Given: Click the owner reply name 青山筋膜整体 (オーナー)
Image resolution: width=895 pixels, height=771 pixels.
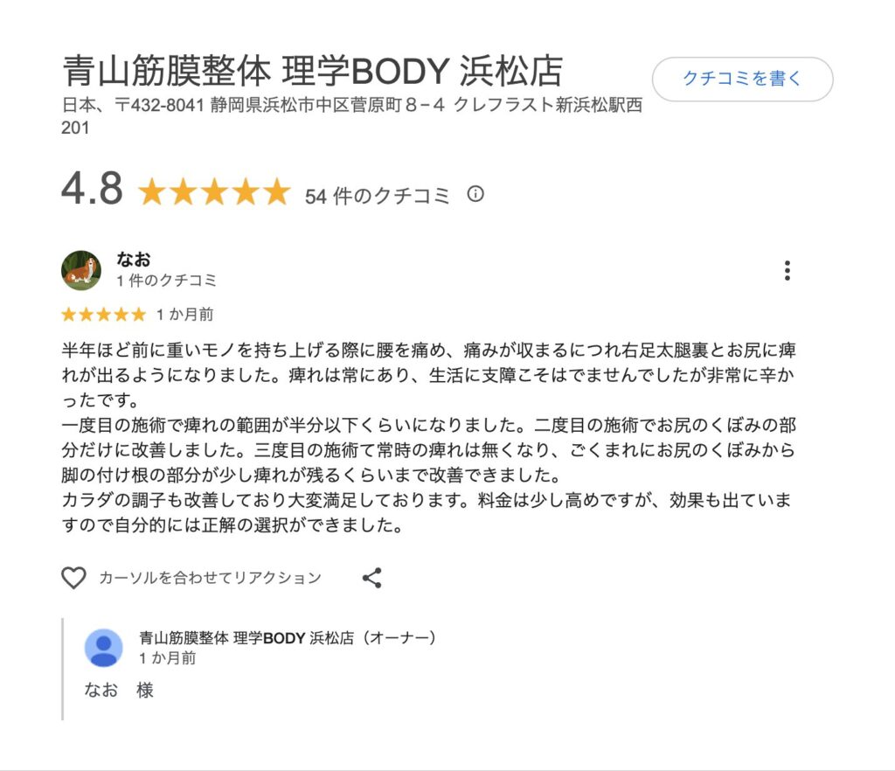Looking at the screenshot, I should [288, 637].
